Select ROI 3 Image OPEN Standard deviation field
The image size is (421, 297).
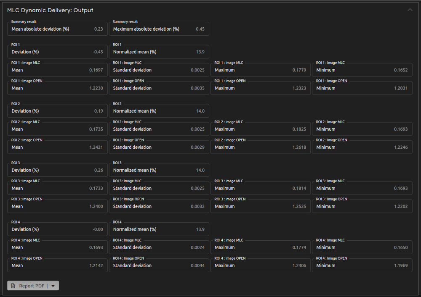tap(159, 207)
